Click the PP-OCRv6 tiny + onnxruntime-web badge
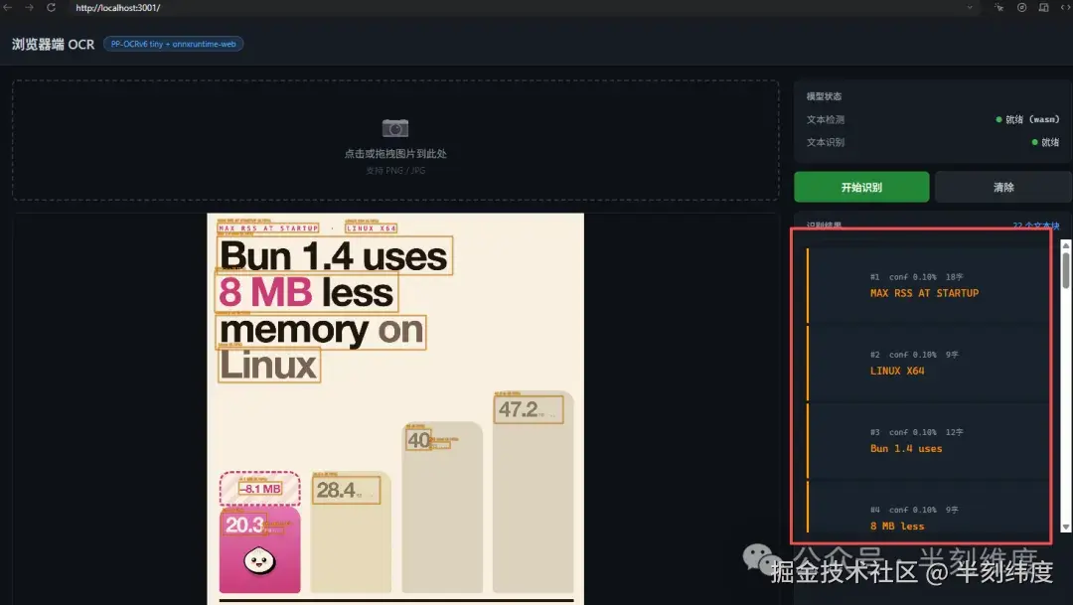This screenshot has width=1073, height=605. click(173, 44)
